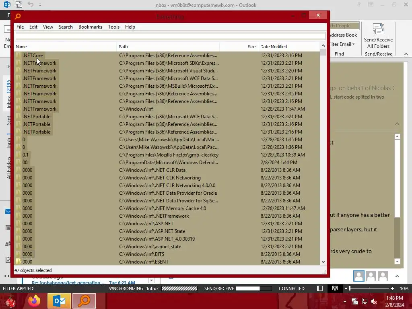The image size is (412, 309).
Task: Open Inbox 12195 in Outlook folder pane
Action: (x=8, y=94)
